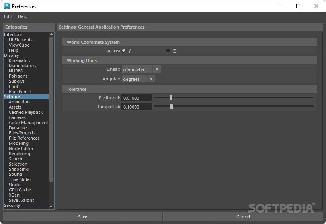This screenshot has width=326, height=224.
Task: Close the Preferences window
Action: click(316, 6)
